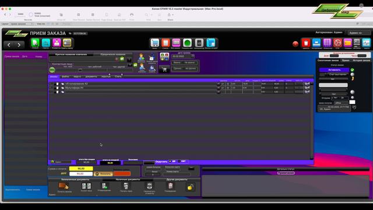Image resolution: width=373 pixels, height=210 pixels.
Task: Click the green circle toolbar icon
Action: 187,43
